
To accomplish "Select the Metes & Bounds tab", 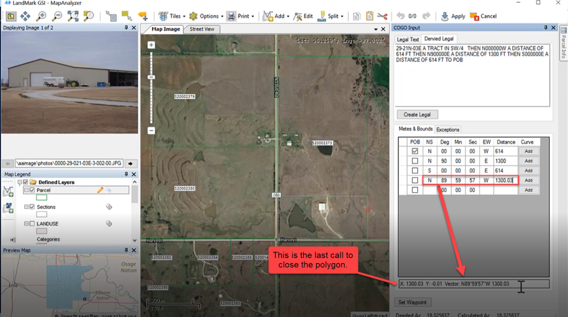I will tap(415, 129).
